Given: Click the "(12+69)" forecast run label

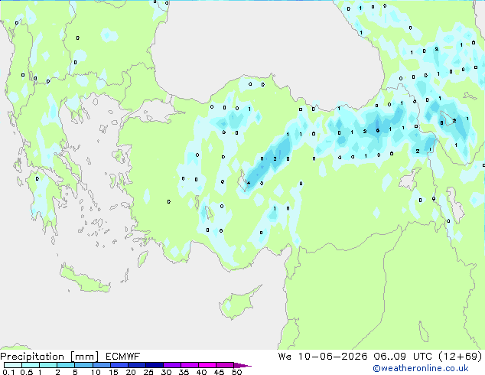Looking at the screenshot, I should point(461,357).
